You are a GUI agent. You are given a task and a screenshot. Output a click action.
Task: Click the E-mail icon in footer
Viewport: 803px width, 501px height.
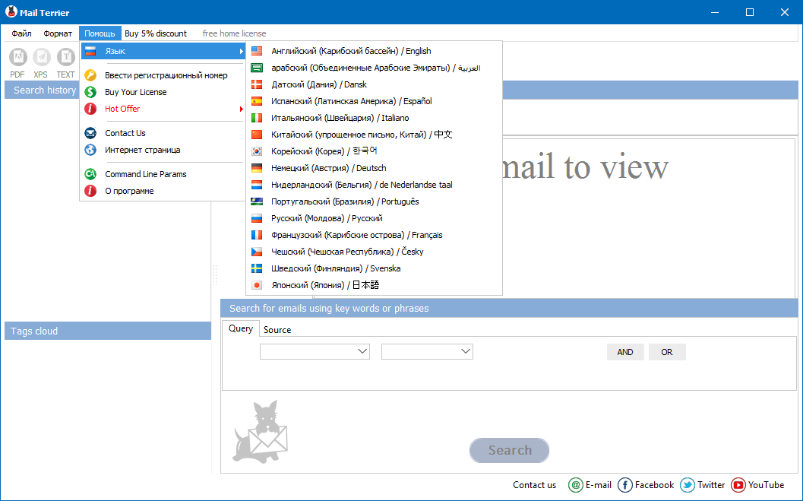point(576,485)
